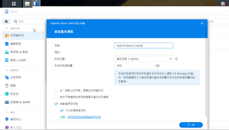Screen dimensions: 229x130
Task: Toggle hide subfolders from unprivileged users
Action: pos(56,97)
